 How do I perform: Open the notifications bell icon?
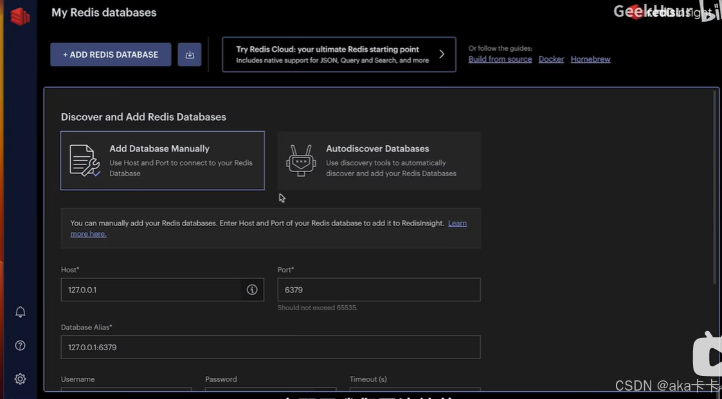[x=21, y=312]
